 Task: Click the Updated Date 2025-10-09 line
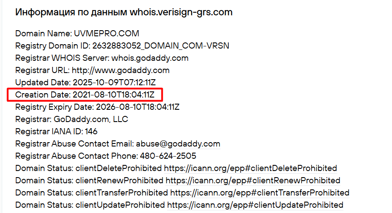[85, 83]
